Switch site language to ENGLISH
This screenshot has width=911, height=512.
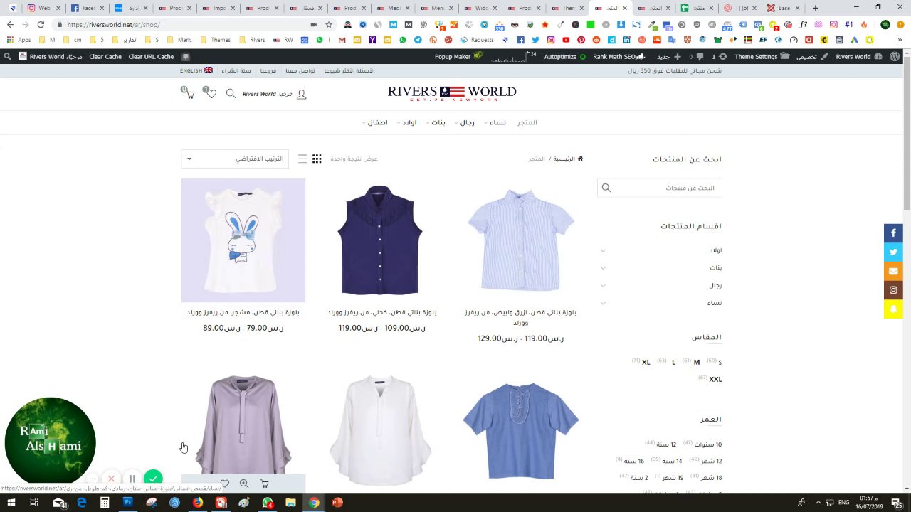click(x=196, y=70)
